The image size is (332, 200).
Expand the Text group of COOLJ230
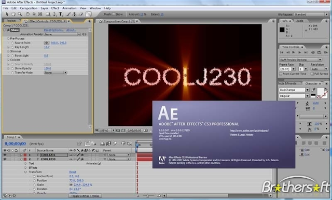click(x=25, y=163)
